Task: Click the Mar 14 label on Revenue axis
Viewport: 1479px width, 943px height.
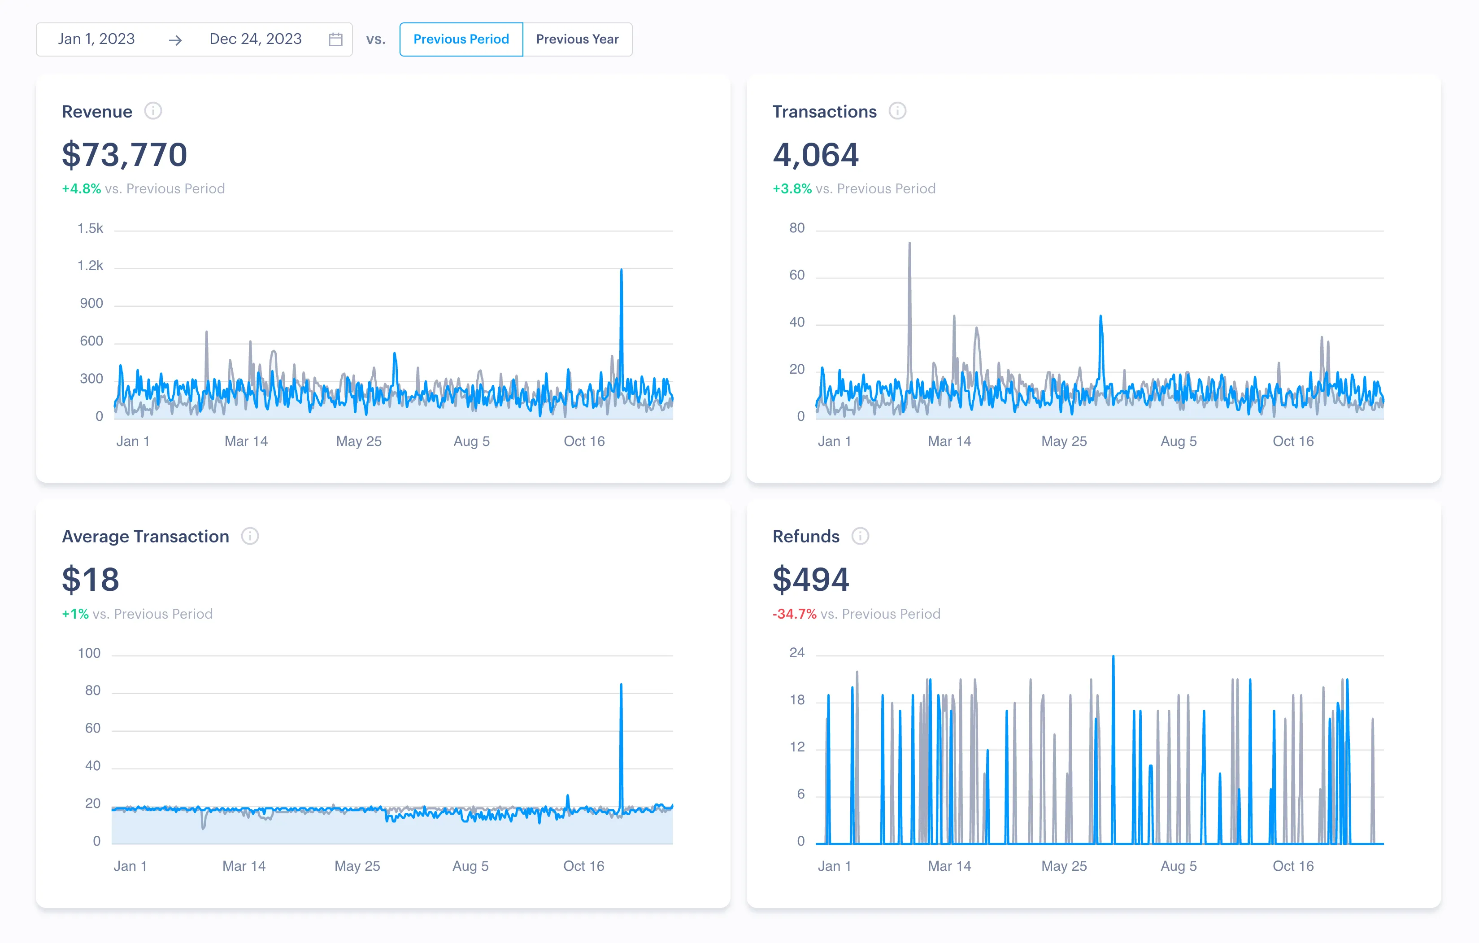Action: 246,441
